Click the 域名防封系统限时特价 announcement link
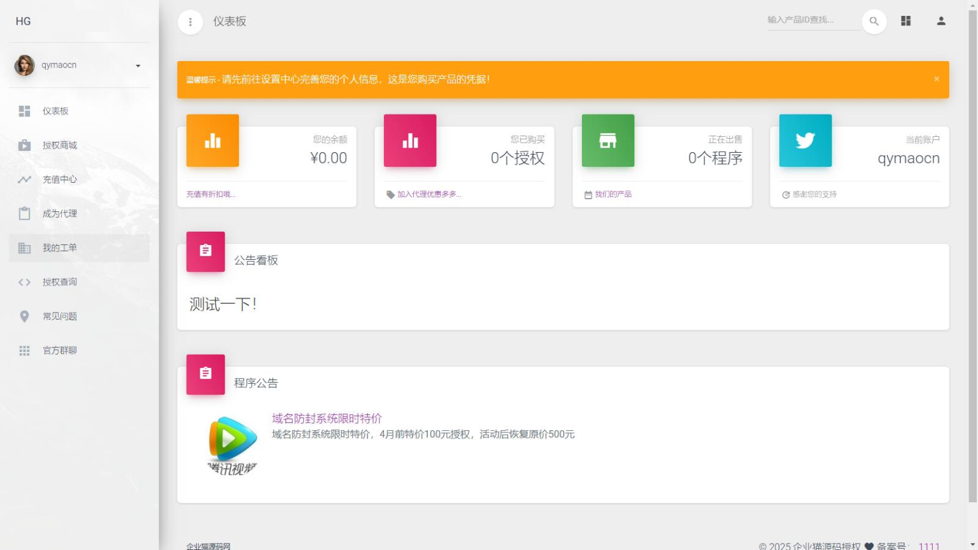This screenshot has width=978, height=550. pos(327,418)
